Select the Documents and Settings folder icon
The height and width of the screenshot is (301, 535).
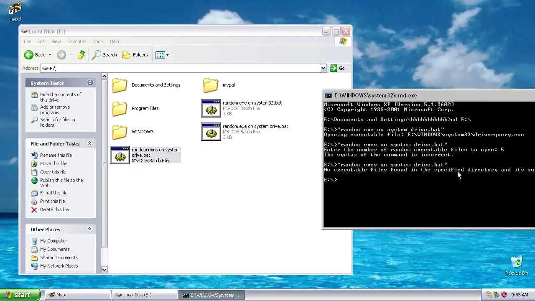pyautogui.click(x=120, y=85)
